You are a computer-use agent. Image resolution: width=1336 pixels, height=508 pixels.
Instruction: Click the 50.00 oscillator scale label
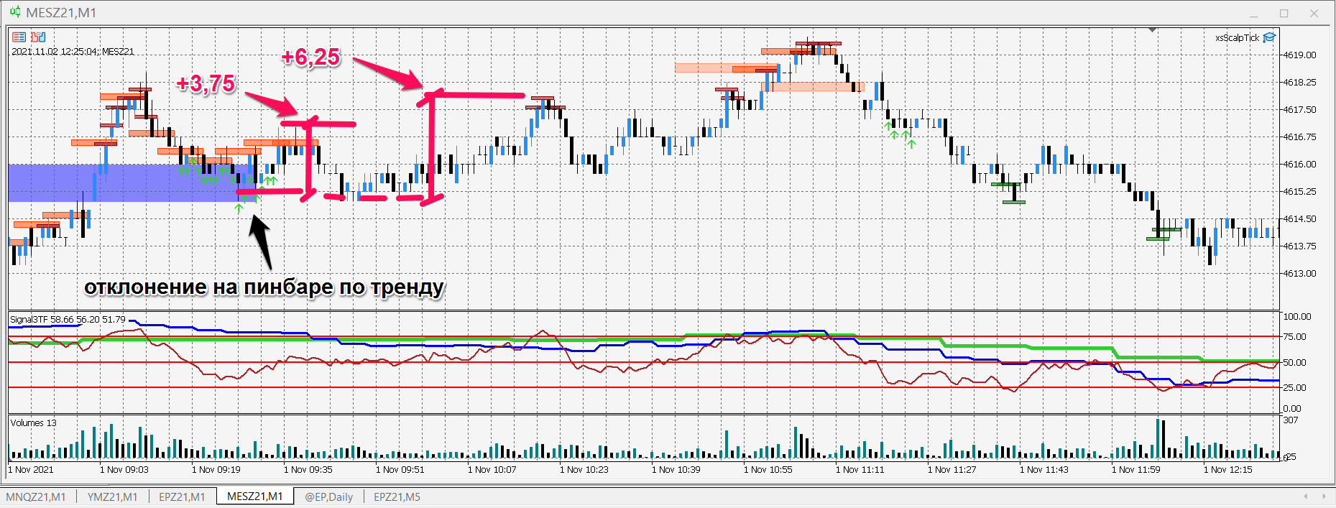(1295, 362)
